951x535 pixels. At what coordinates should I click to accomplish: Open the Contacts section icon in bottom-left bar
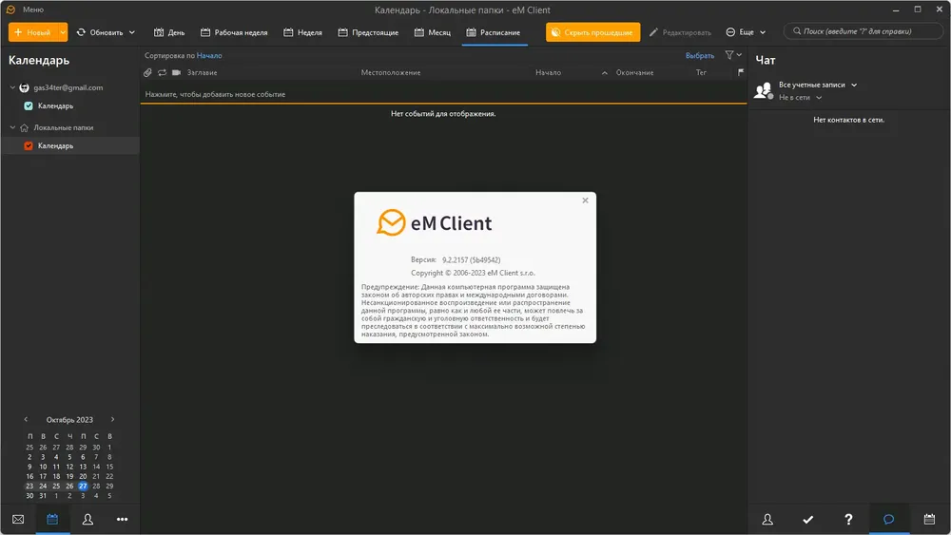(x=87, y=519)
